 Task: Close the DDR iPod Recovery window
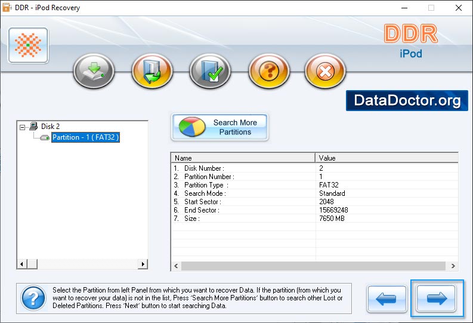click(459, 8)
